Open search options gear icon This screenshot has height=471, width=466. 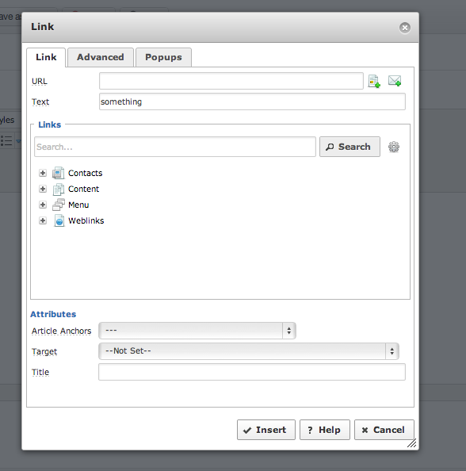click(x=394, y=147)
